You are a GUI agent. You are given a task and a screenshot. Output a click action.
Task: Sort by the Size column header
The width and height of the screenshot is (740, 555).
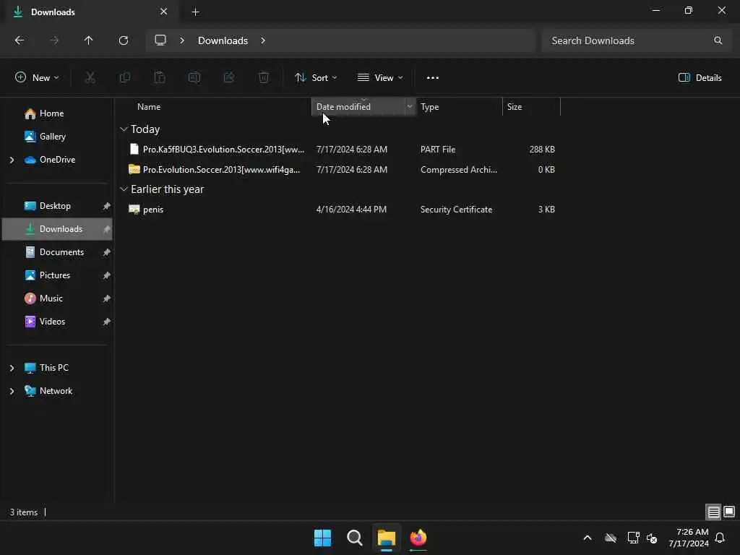[515, 107]
